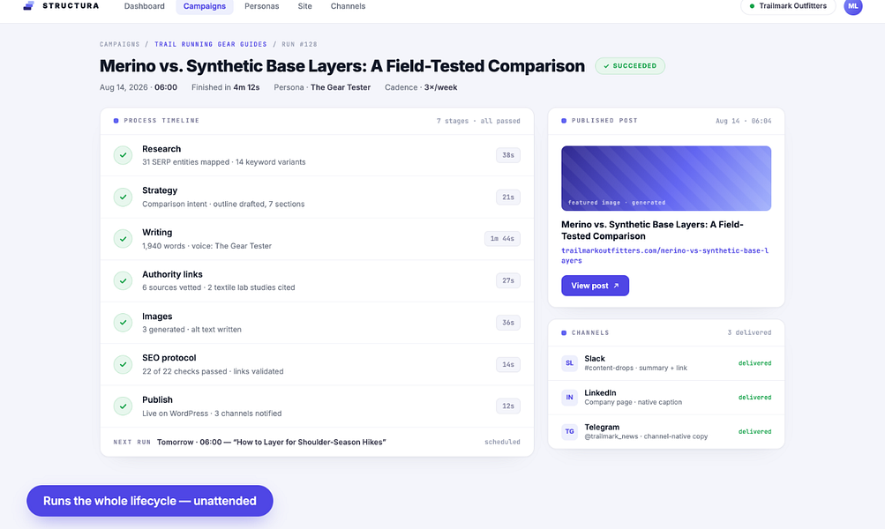Click Telegram '@trailmark_news' description

pyautogui.click(x=646, y=436)
